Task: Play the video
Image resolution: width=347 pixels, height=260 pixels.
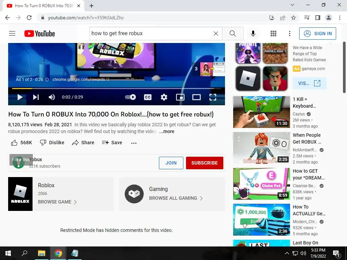Action: click(x=20, y=97)
